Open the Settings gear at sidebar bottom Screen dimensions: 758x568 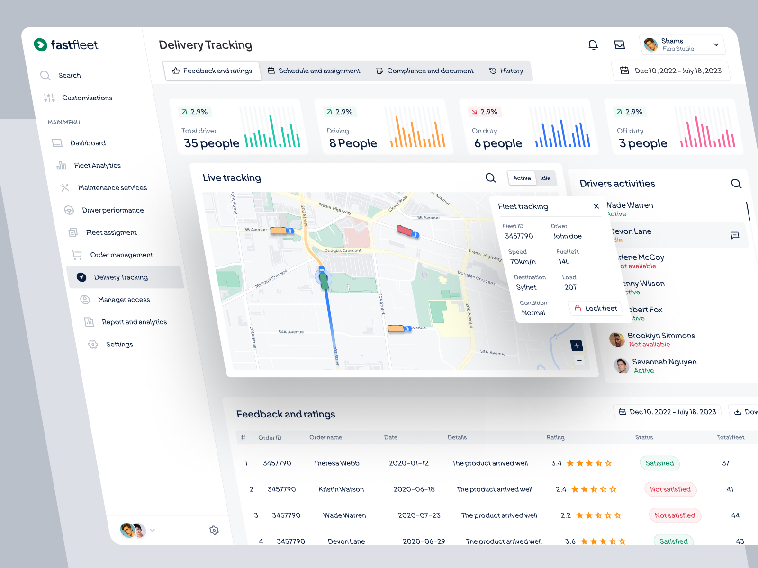pos(214,530)
